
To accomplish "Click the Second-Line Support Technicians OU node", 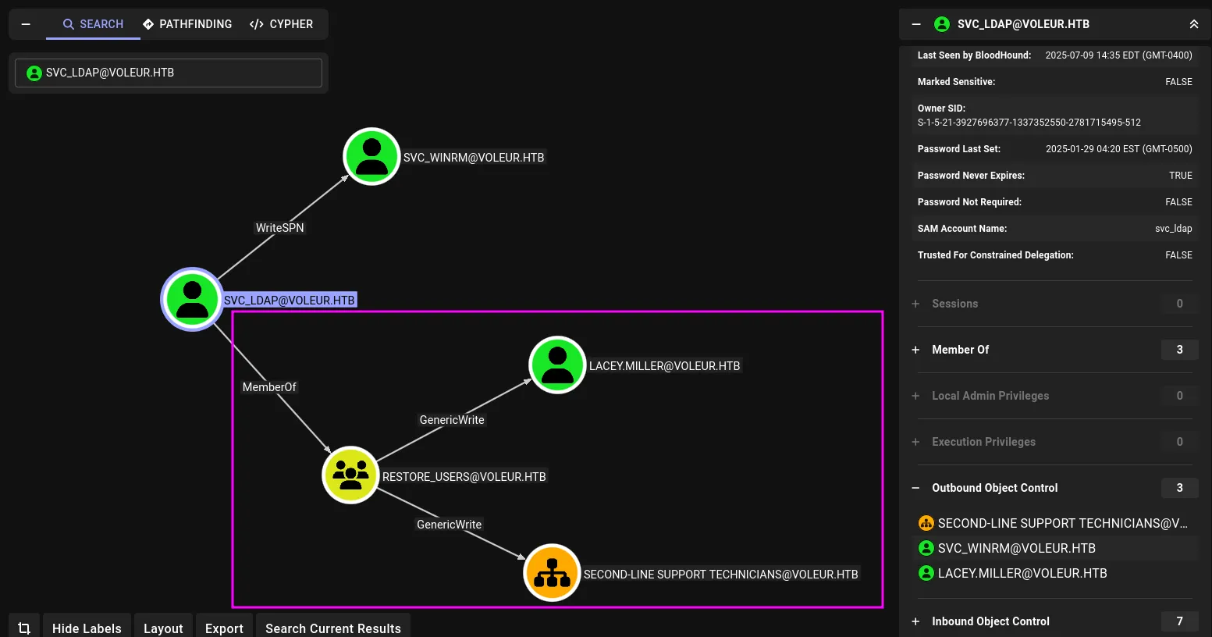I will (552, 572).
